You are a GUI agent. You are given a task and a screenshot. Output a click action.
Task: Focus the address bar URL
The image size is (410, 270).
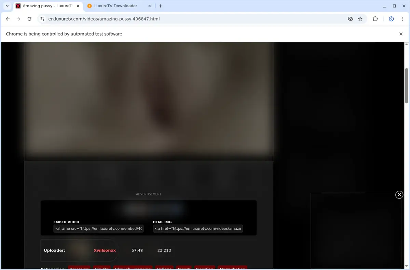click(x=104, y=19)
